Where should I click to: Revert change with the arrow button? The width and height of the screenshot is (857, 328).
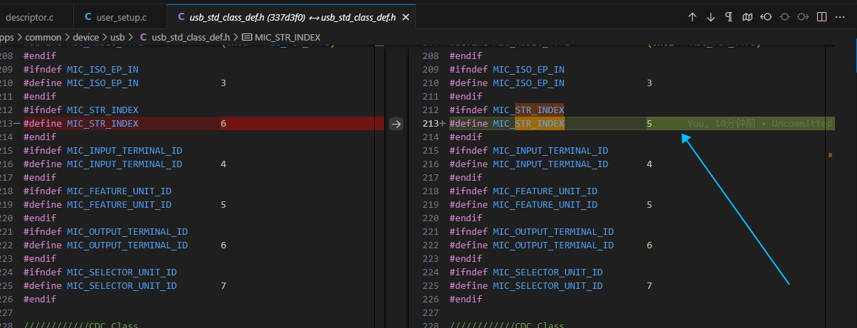pos(396,124)
